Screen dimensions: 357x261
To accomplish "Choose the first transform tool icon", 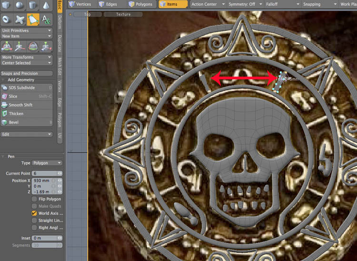I will tap(7, 47).
